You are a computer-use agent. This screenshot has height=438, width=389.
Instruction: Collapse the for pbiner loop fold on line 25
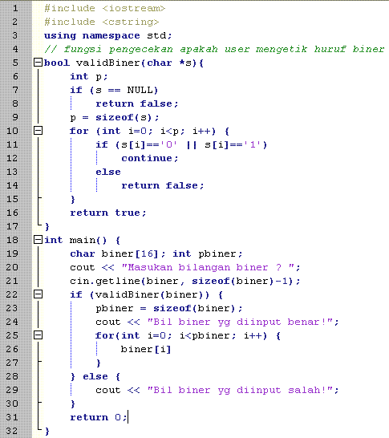[38, 335]
